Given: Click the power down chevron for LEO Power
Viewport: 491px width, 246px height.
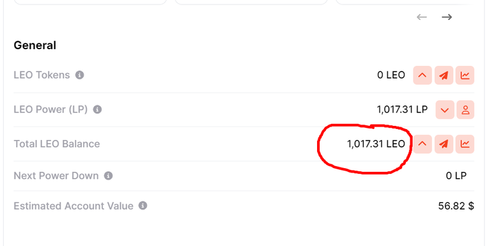Looking at the screenshot, I should click(x=445, y=110).
